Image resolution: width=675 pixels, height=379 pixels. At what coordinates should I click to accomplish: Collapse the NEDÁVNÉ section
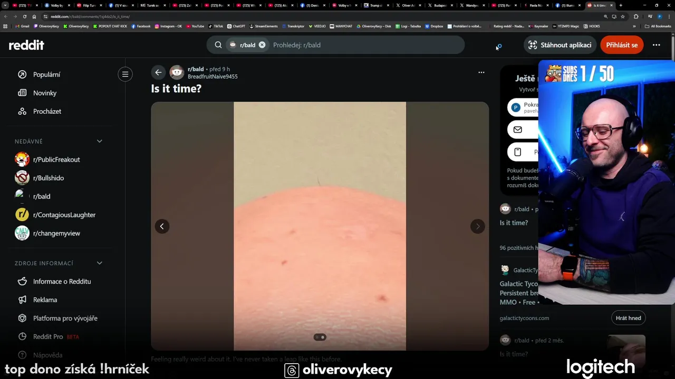coord(99,141)
